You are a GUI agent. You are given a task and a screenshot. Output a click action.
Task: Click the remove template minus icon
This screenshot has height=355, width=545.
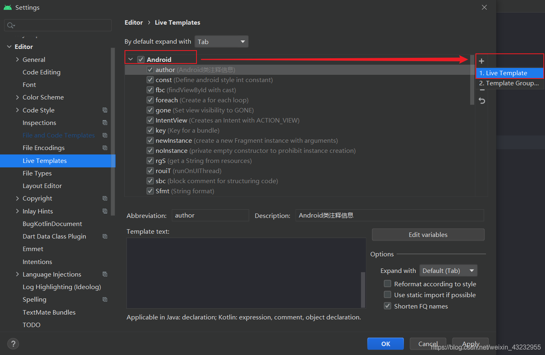pos(481,90)
